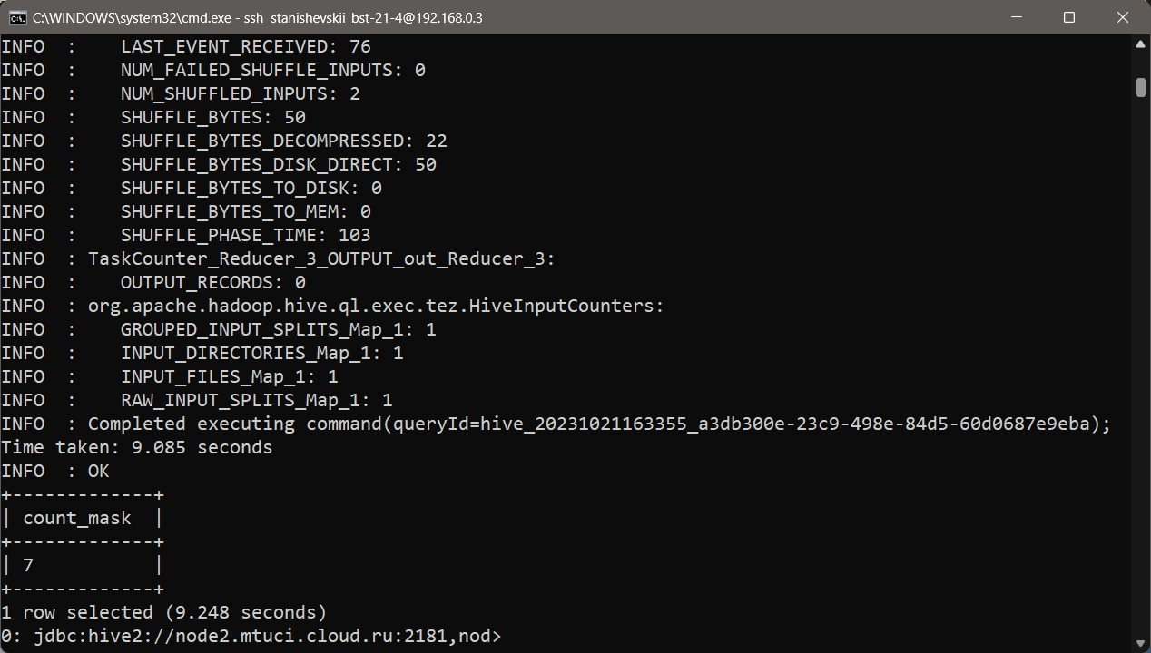Click the LAST_EVENT_RECEIVED: 76 line
Screen dimensions: 1151x653
186,46
